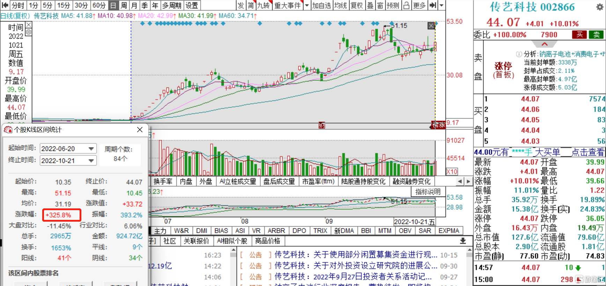Click the green down-arrow in the 14:57 trade row
606x286 pixels.
[x=578, y=268]
